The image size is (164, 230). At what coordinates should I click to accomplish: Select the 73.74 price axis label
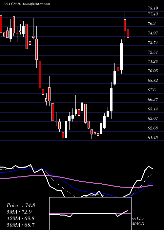coord(154,43)
